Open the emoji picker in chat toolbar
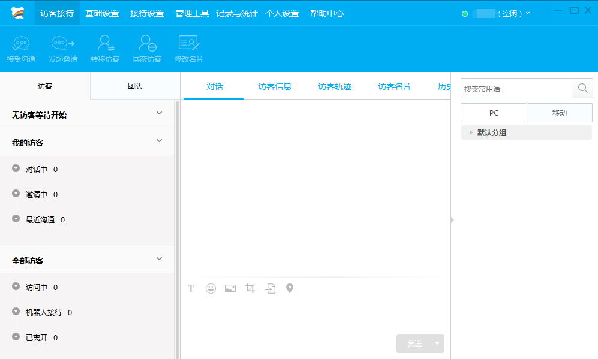The width and height of the screenshot is (598, 359). click(211, 288)
